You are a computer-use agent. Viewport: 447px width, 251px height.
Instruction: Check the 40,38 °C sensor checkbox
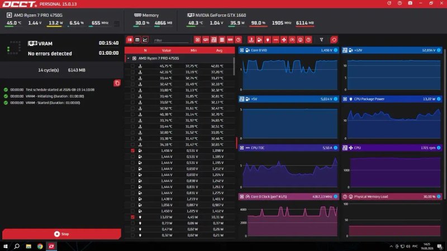[x=132, y=114]
